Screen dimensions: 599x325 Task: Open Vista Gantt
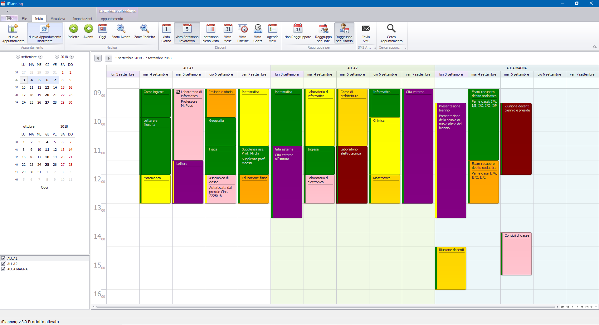tap(258, 33)
